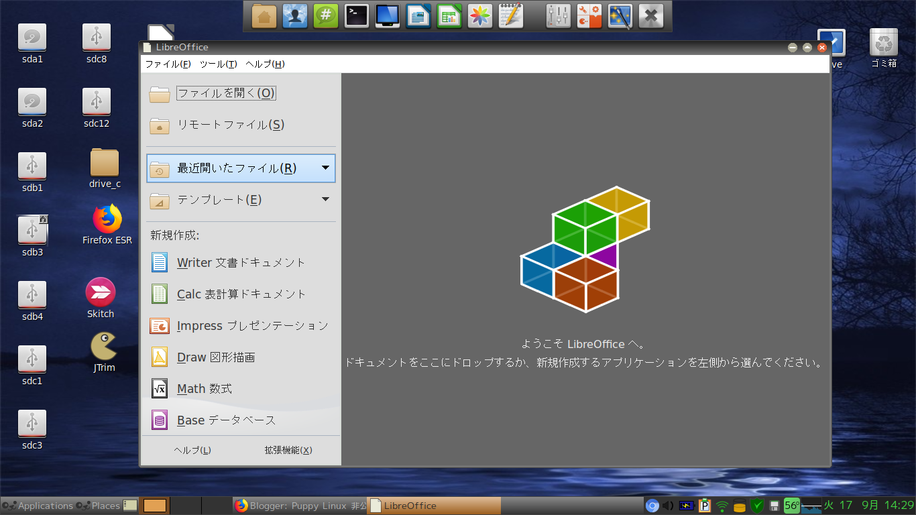The height and width of the screenshot is (515, 916).
Task: Open the sdc12 drive icon
Action: [97, 102]
